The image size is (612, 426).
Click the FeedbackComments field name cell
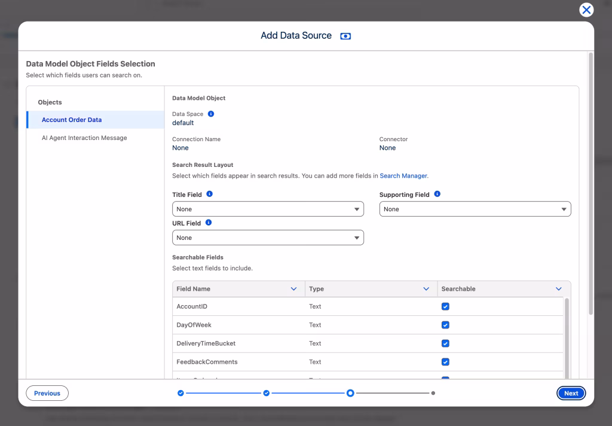[x=238, y=362]
